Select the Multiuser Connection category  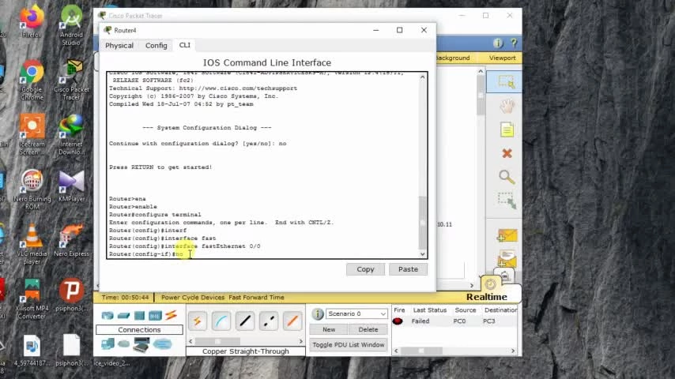coord(163,344)
